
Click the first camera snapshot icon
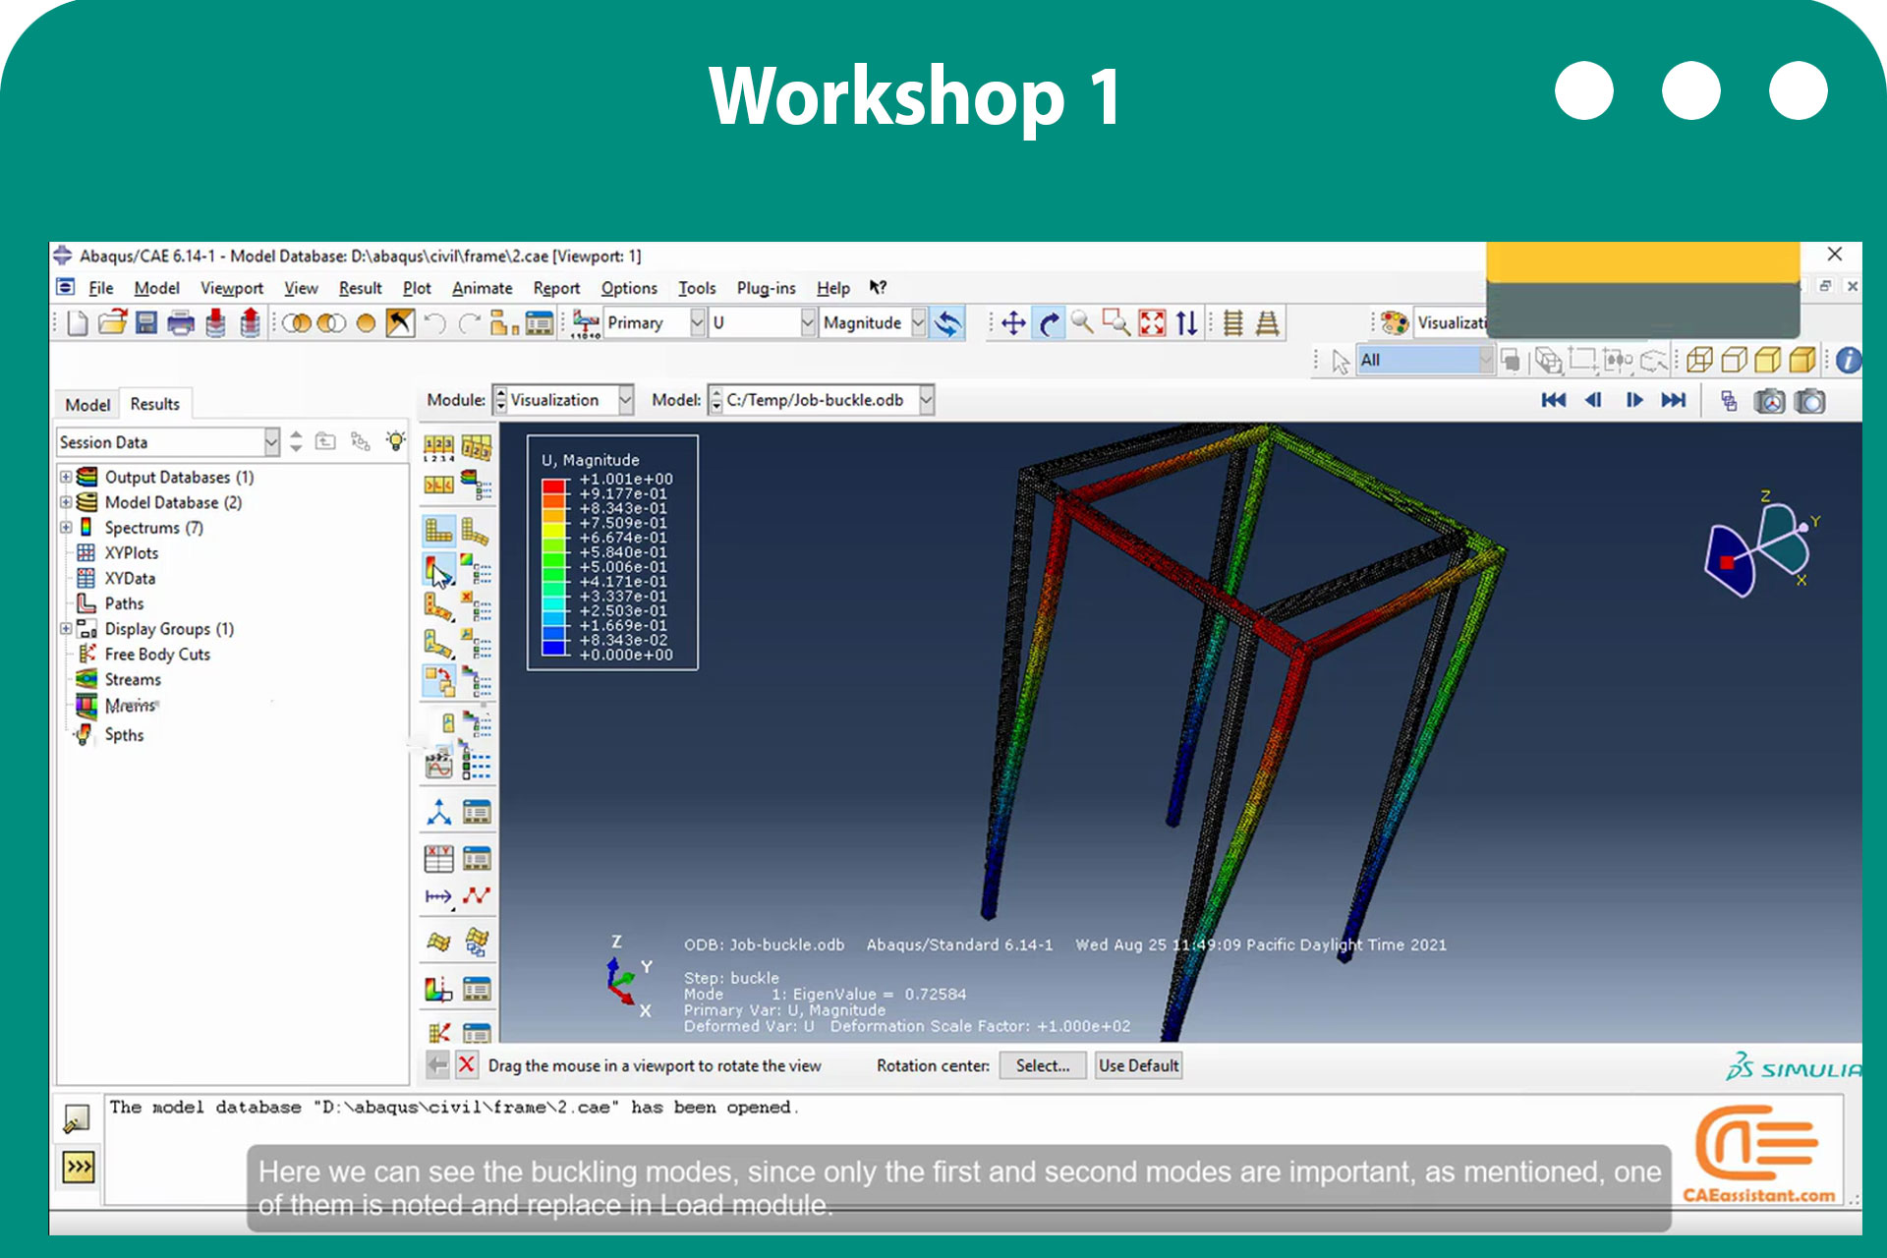(x=1769, y=401)
